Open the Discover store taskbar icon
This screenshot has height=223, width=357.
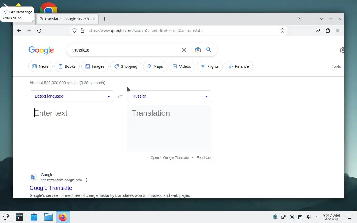point(34,217)
